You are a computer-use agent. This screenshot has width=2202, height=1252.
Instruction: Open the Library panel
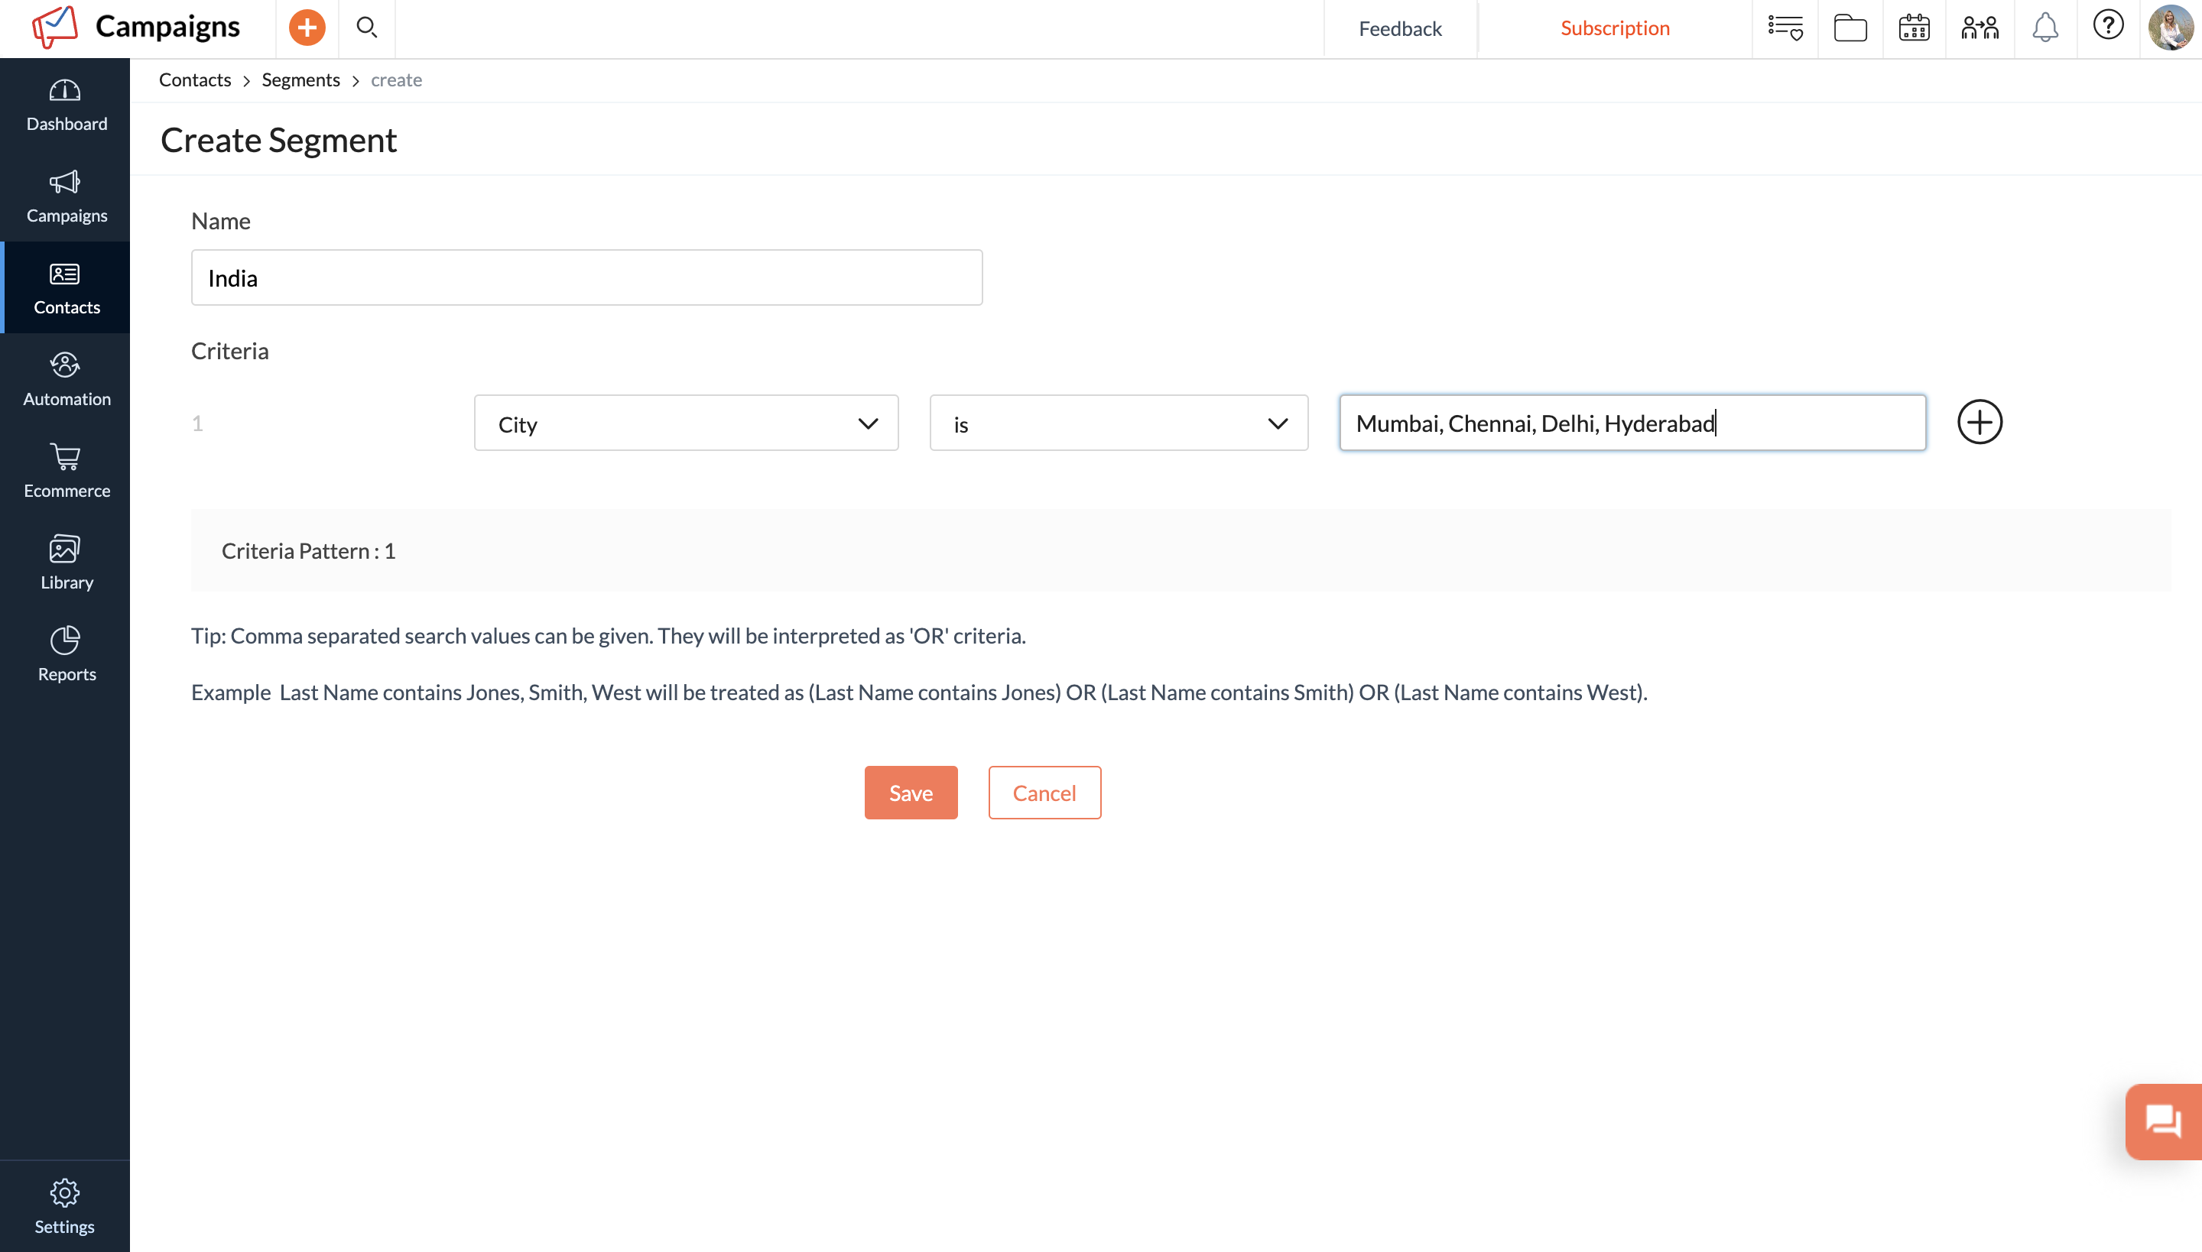tap(66, 563)
